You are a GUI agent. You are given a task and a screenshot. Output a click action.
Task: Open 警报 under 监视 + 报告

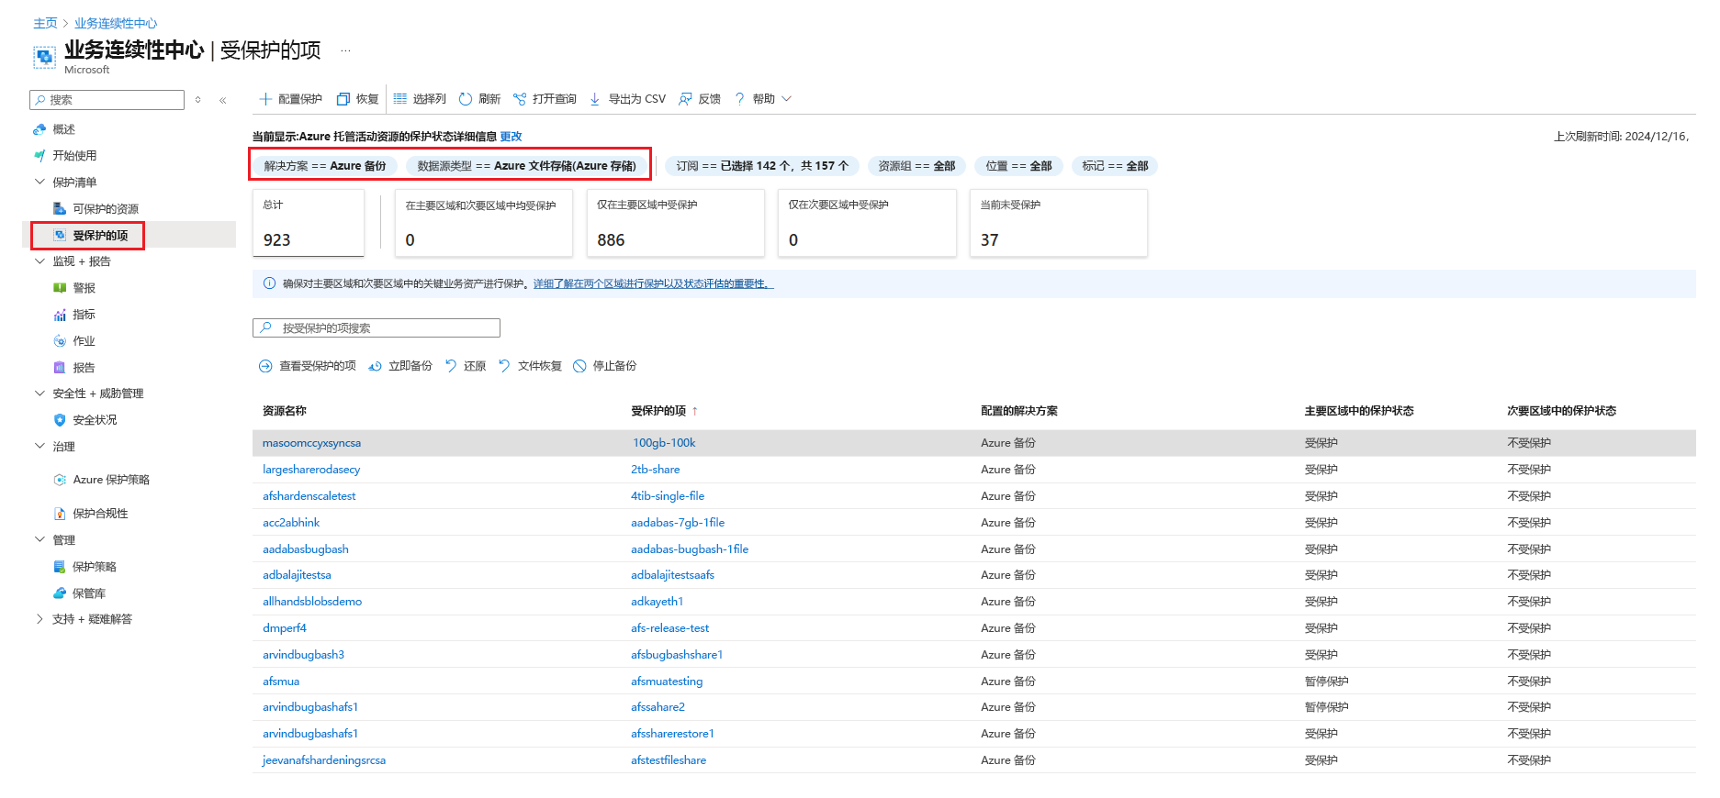[x=84, y=288]
